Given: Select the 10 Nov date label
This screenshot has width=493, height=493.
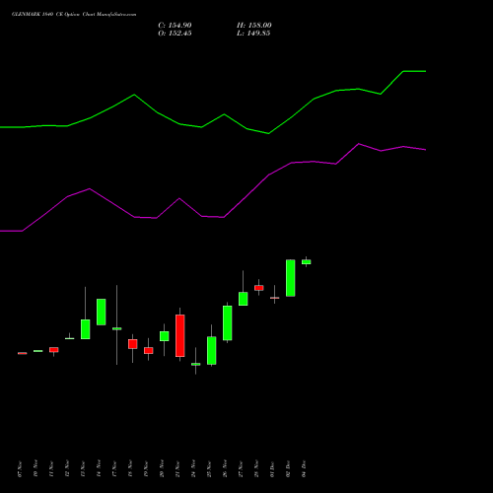Looking at the screenshot, I should click(x=35, y=469).
